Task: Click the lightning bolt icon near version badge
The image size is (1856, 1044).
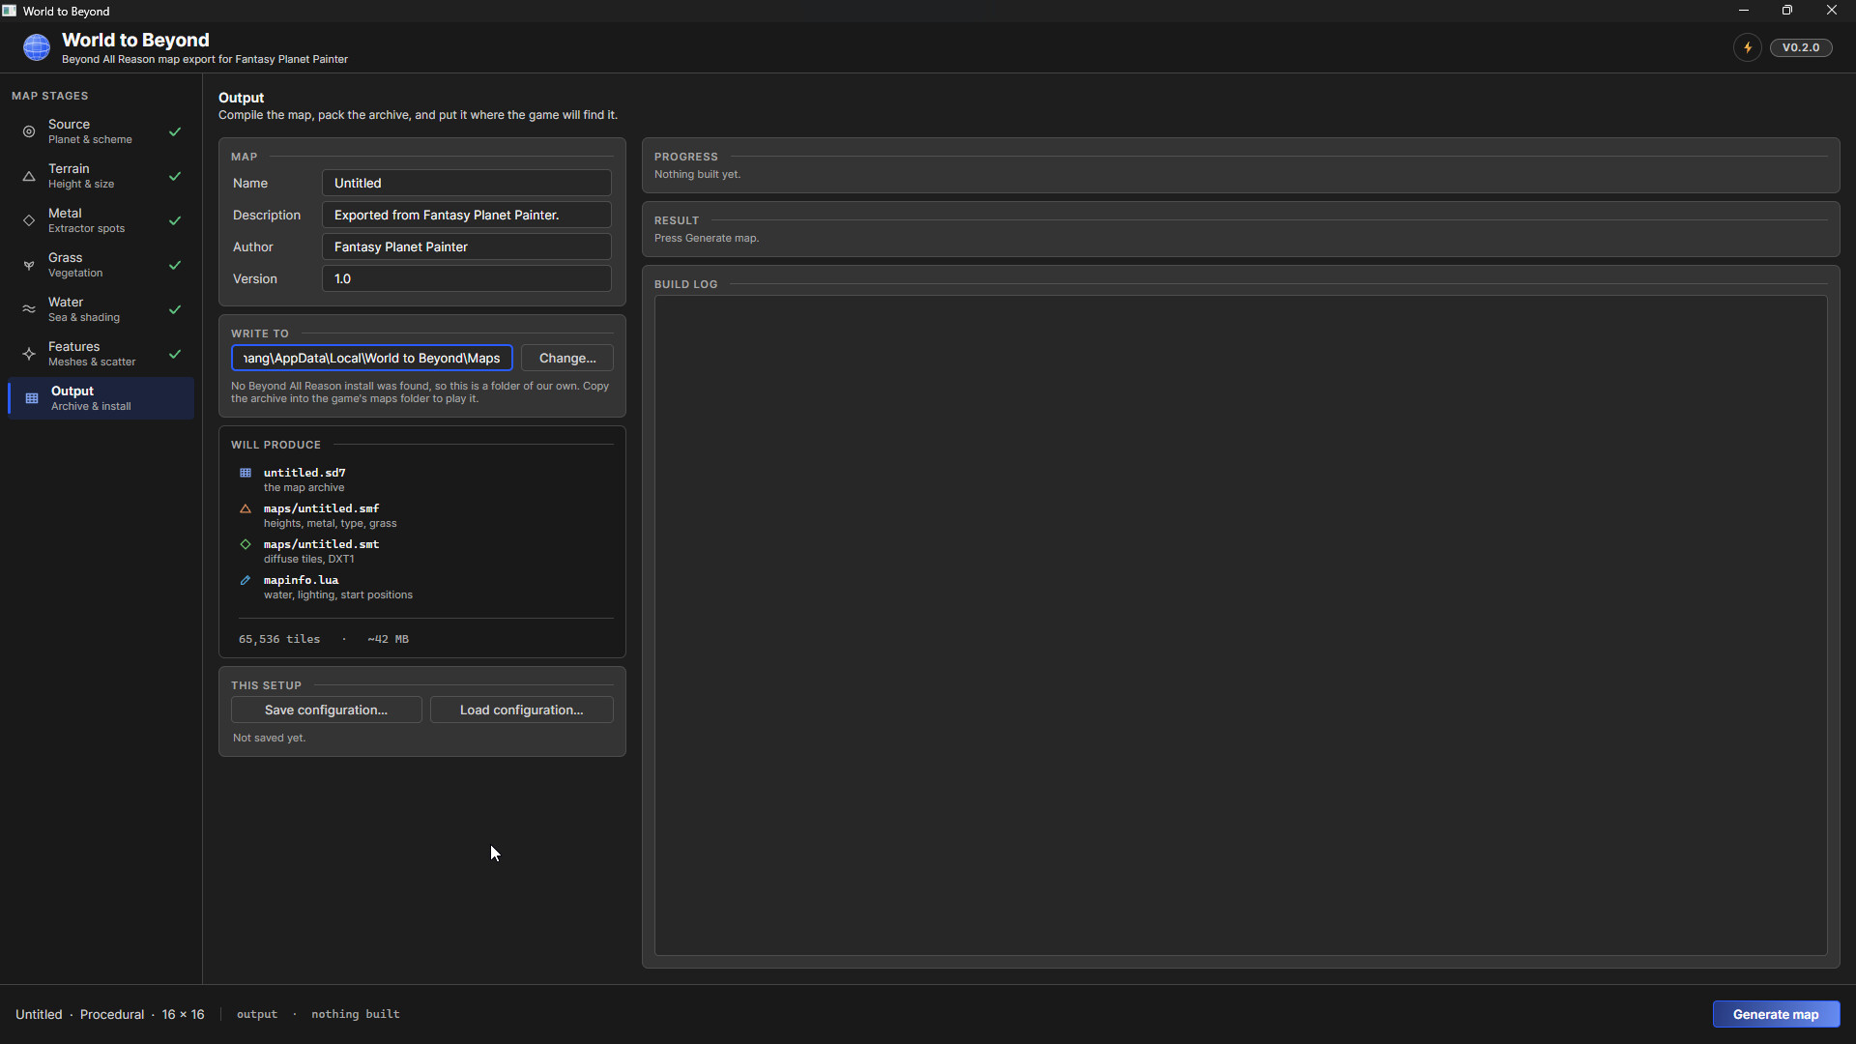Action: click(1748, 47)
